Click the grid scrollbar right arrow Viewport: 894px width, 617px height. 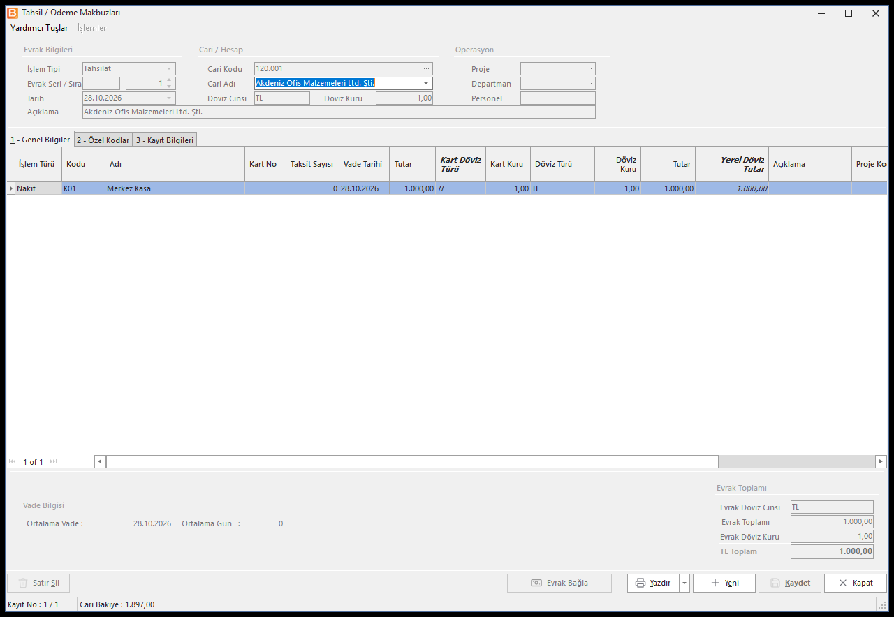click(x=881, y=461)
